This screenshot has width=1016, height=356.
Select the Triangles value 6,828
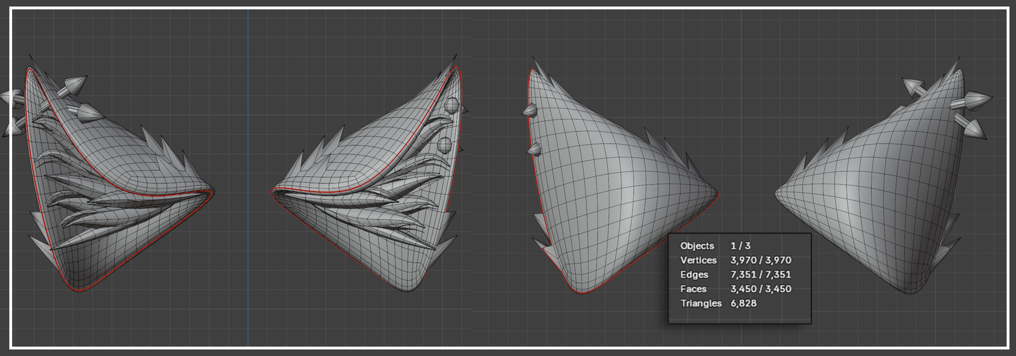(743, 303)
